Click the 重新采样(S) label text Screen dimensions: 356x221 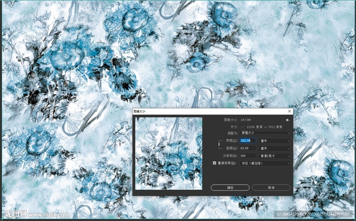click(227, 163)
